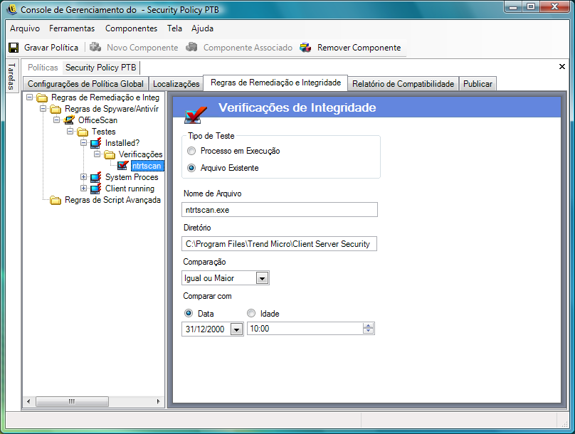
Task: Select Regras de Remediação e Integridade tab
Action: 275,83
